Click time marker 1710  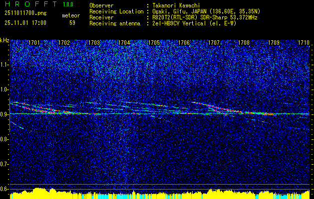pos(304,42)
